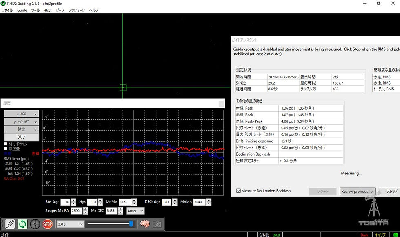Click the red 赤緯 graph color label
The image size is (400, 237).
click(x=36, y=154)
